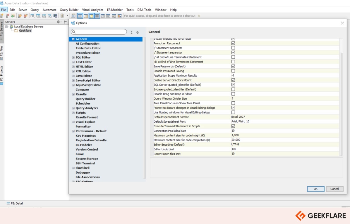Click the Editor Undo Limit value 100
This screenshot has height=224, width=350.
point(234,149)
